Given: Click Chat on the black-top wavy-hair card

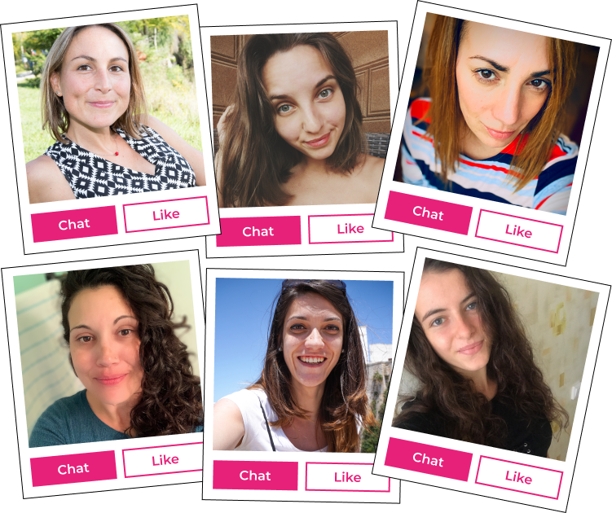Looking at the screenshot, I should 428,459.
